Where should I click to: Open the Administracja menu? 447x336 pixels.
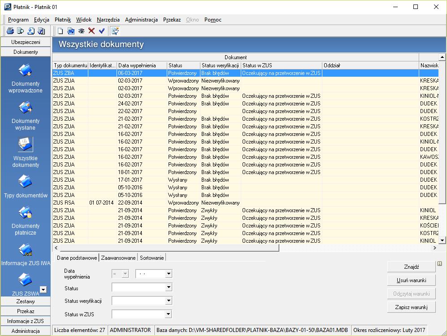(x=141, y=20)
